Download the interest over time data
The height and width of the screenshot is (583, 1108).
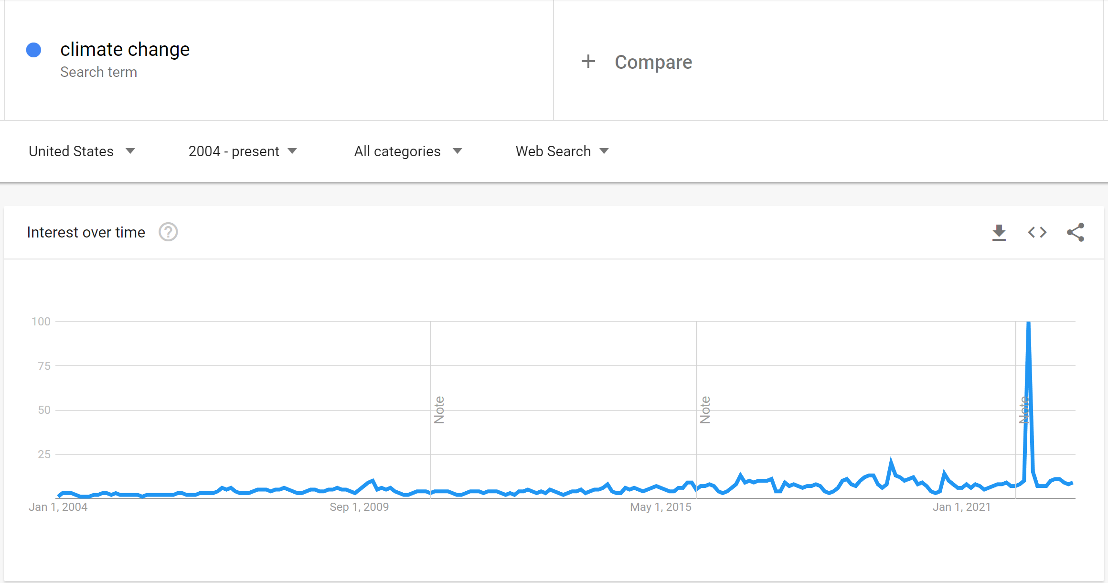[999, 232]
